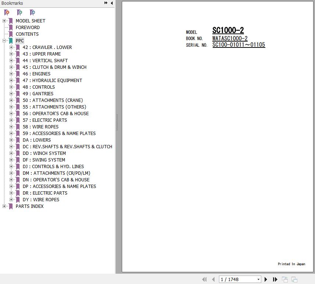
Task: Click the panel splitter grip handle
Action: tap(117, 122)
